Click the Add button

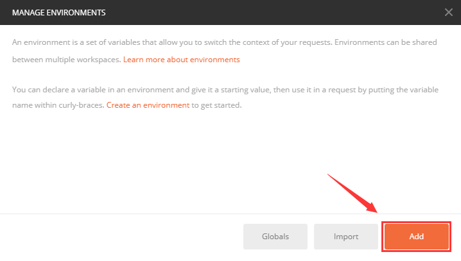[416, 237]
